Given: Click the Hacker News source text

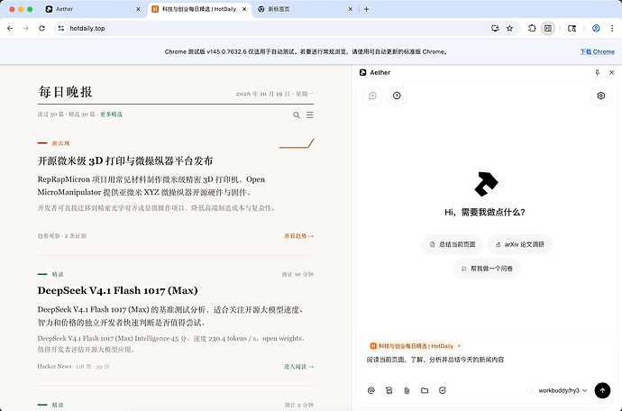Looking at the screenshot, I should [x=54, y=367].
